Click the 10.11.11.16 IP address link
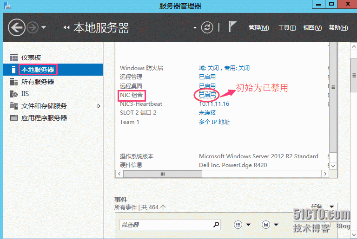The height and width of the screenshot is (239, 357). pyautogui.click(x=214, y=104)
